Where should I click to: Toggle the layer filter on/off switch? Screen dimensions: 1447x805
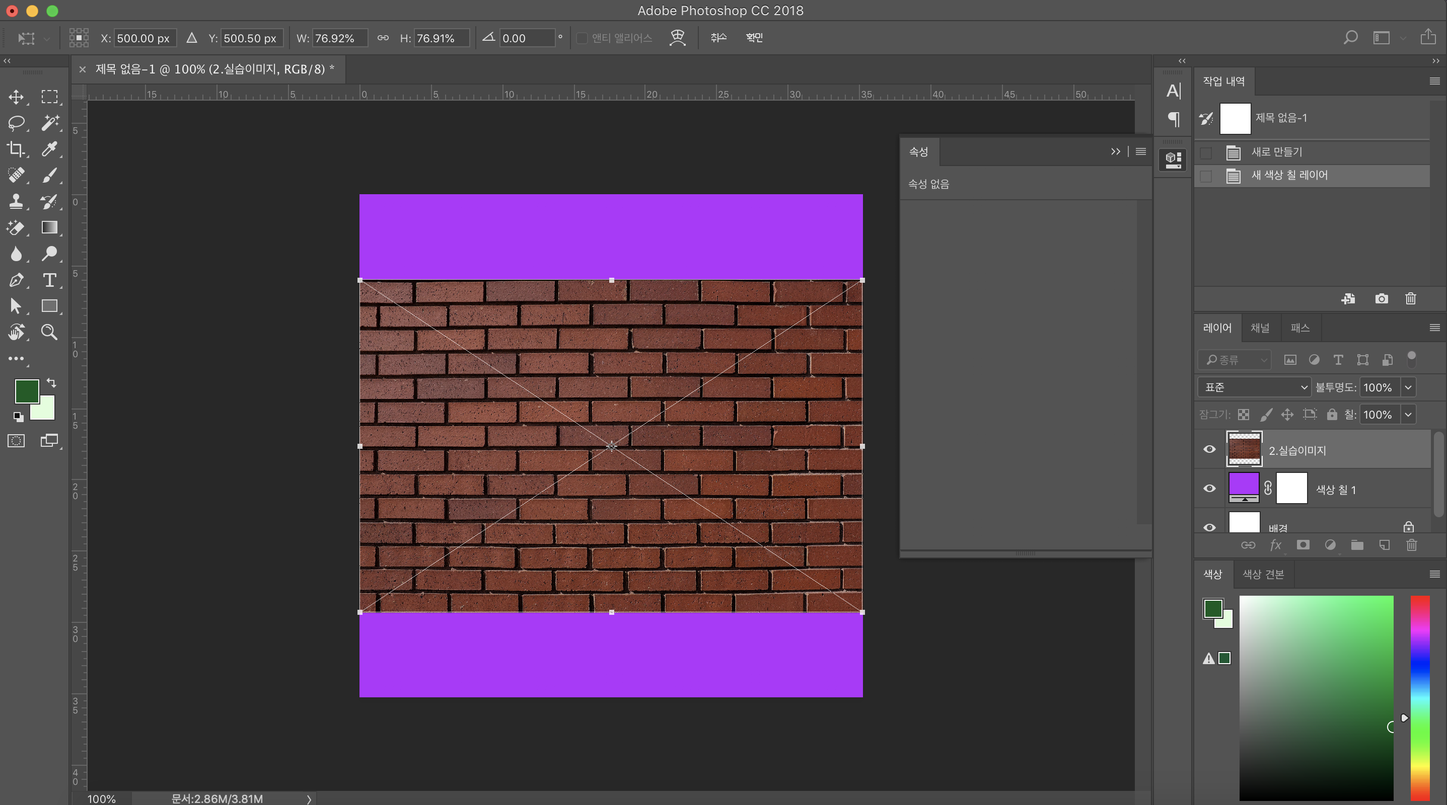pos(1412,359)
